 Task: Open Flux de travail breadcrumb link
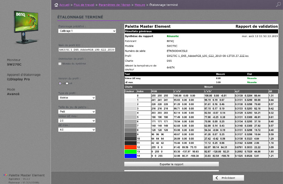84,5
